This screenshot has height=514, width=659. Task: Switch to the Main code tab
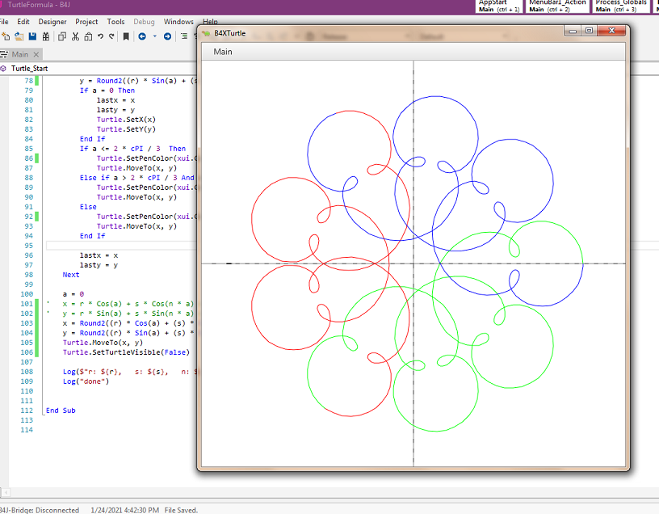19,54
